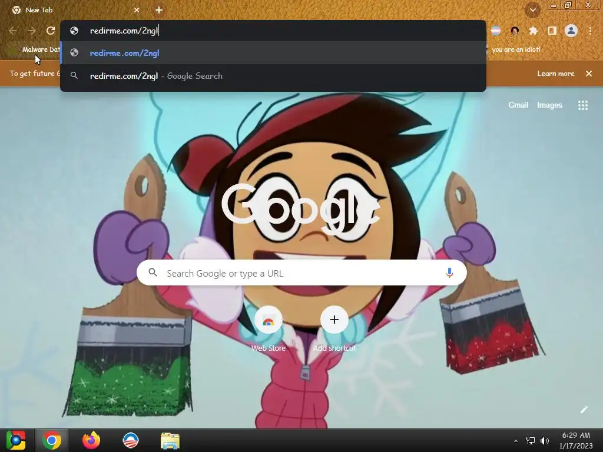Image resolution: width=603 pixels, height=452 pixels.
Task: Launch Firefox from the taskbar
Action: click(91, 440)
